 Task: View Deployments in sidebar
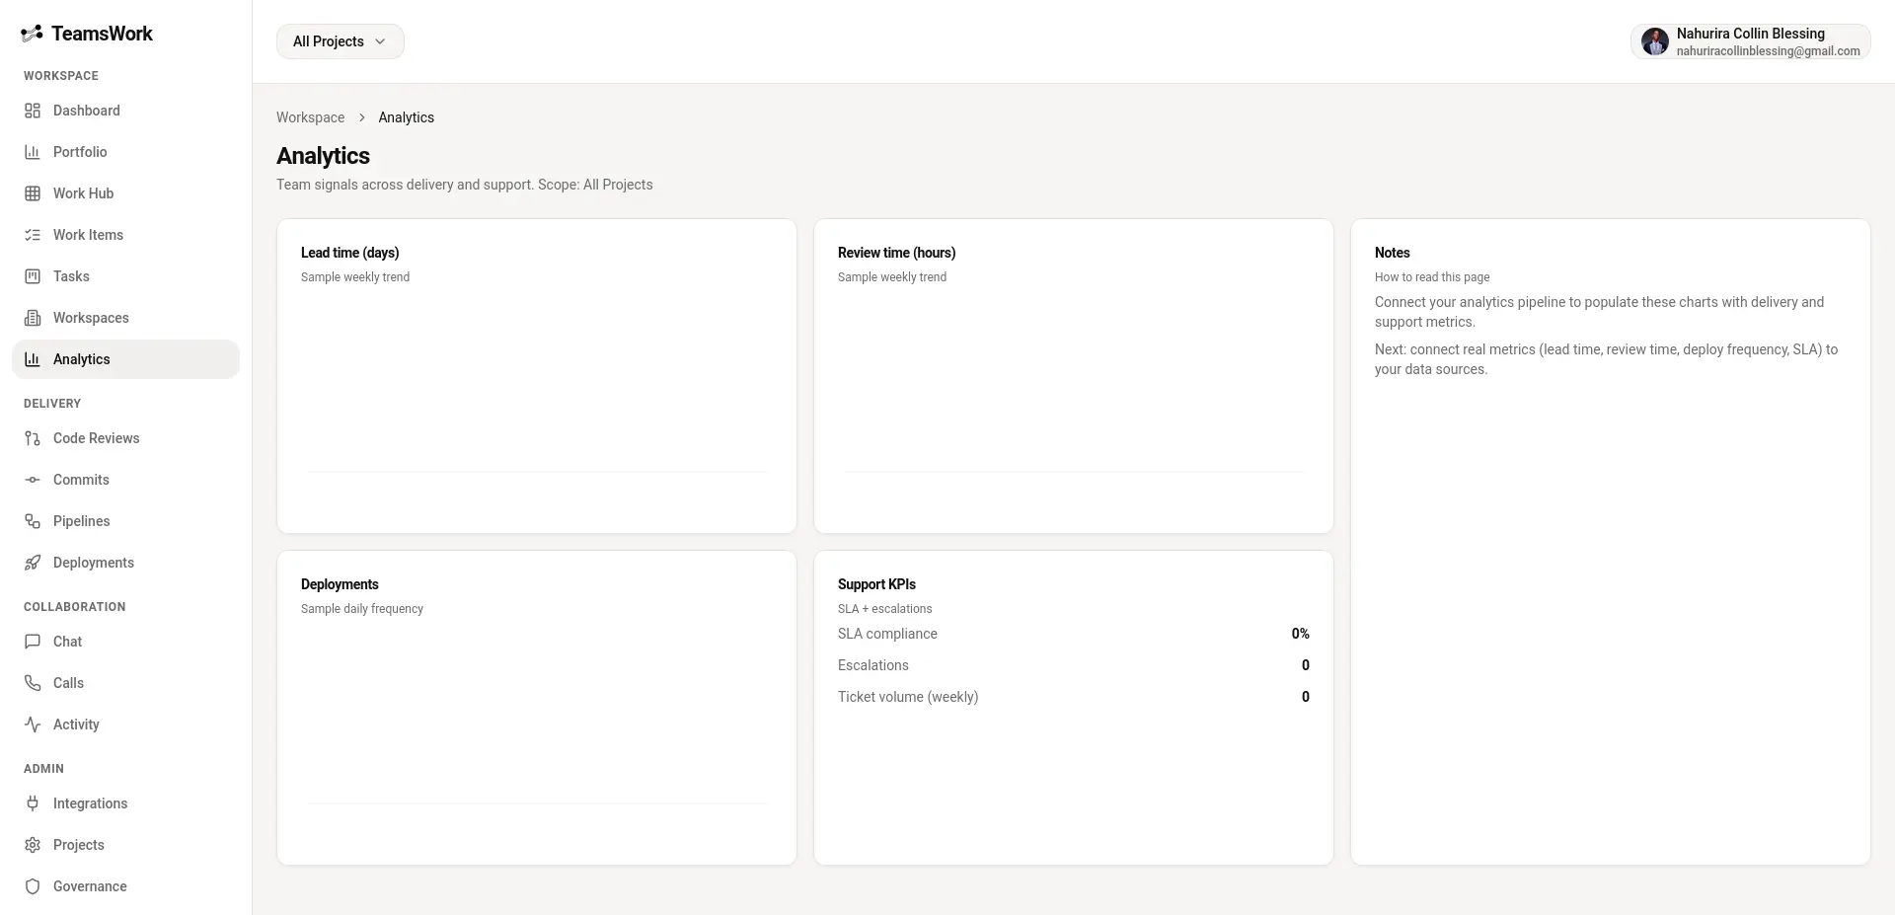pos(125,563)
